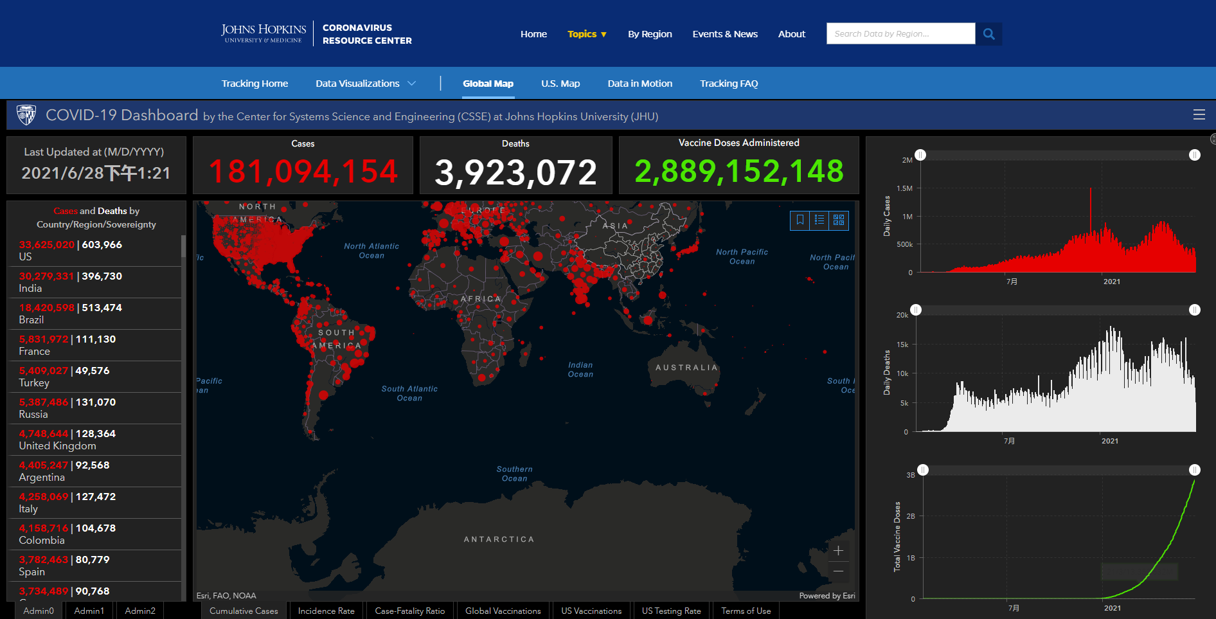
Task: Select the Admin2 tab
Action: pyautogui.click(x=140, y=611)
